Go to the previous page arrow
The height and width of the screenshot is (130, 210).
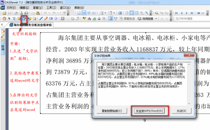coord(182,13)
